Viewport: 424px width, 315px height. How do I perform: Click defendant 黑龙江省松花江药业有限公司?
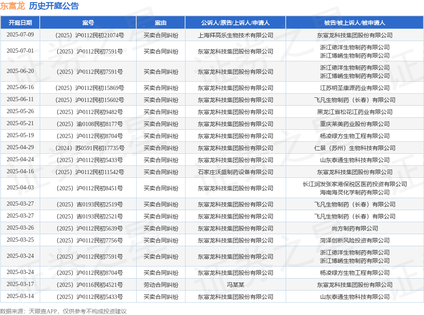coord(355,112)
